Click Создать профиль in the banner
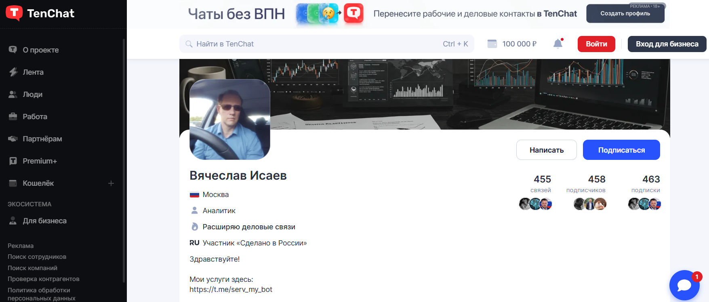Image resolution: width=709 pixels, height=302 pixels. pyautogui.click(x=625, y=13)
